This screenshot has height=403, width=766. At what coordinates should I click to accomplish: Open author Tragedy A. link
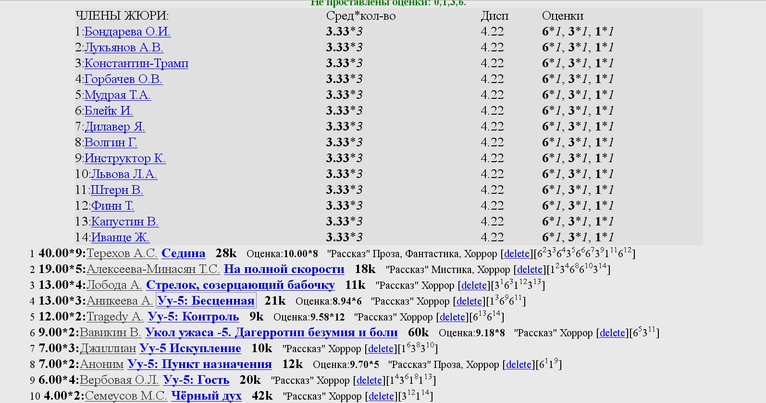pyautogui.click(x=115, y=317)
